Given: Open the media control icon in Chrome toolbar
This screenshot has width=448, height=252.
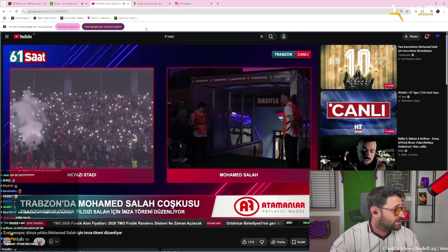Looking at the screenshot, I should 431,12.
